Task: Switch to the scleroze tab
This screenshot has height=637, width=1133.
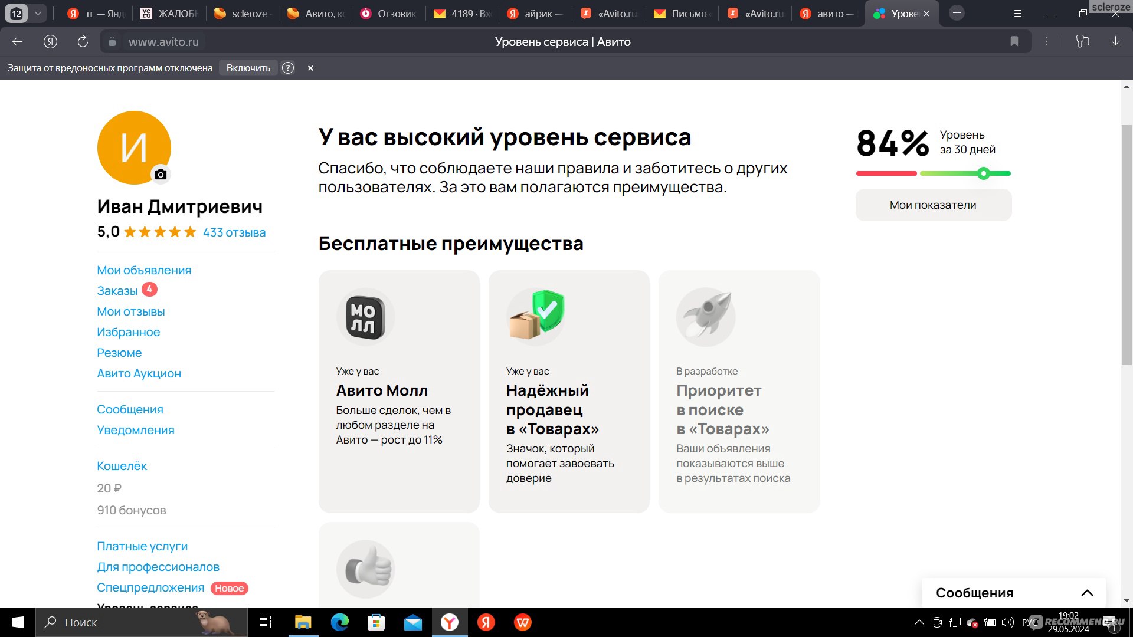Action: click(243, 14)
